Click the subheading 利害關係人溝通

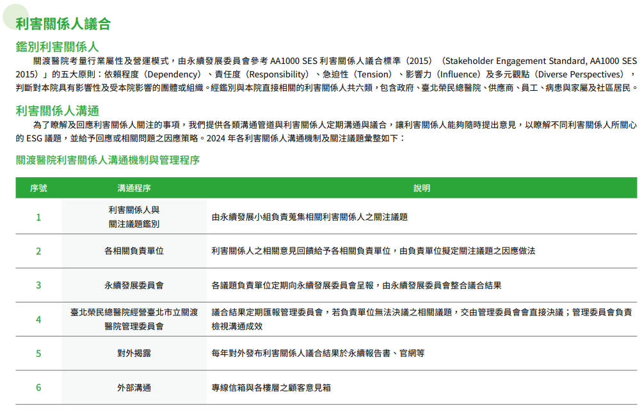tap(58, 111)
